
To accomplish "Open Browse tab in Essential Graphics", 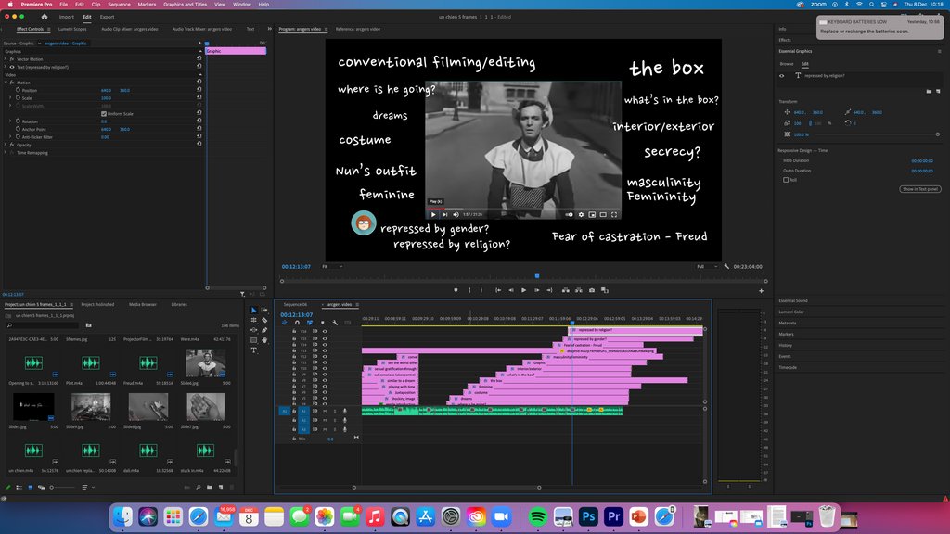I will click(787, 64).
